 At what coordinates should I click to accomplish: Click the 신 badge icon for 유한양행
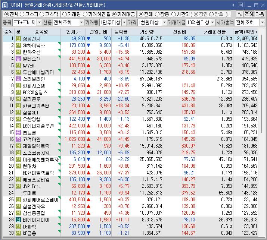point(18,119)
